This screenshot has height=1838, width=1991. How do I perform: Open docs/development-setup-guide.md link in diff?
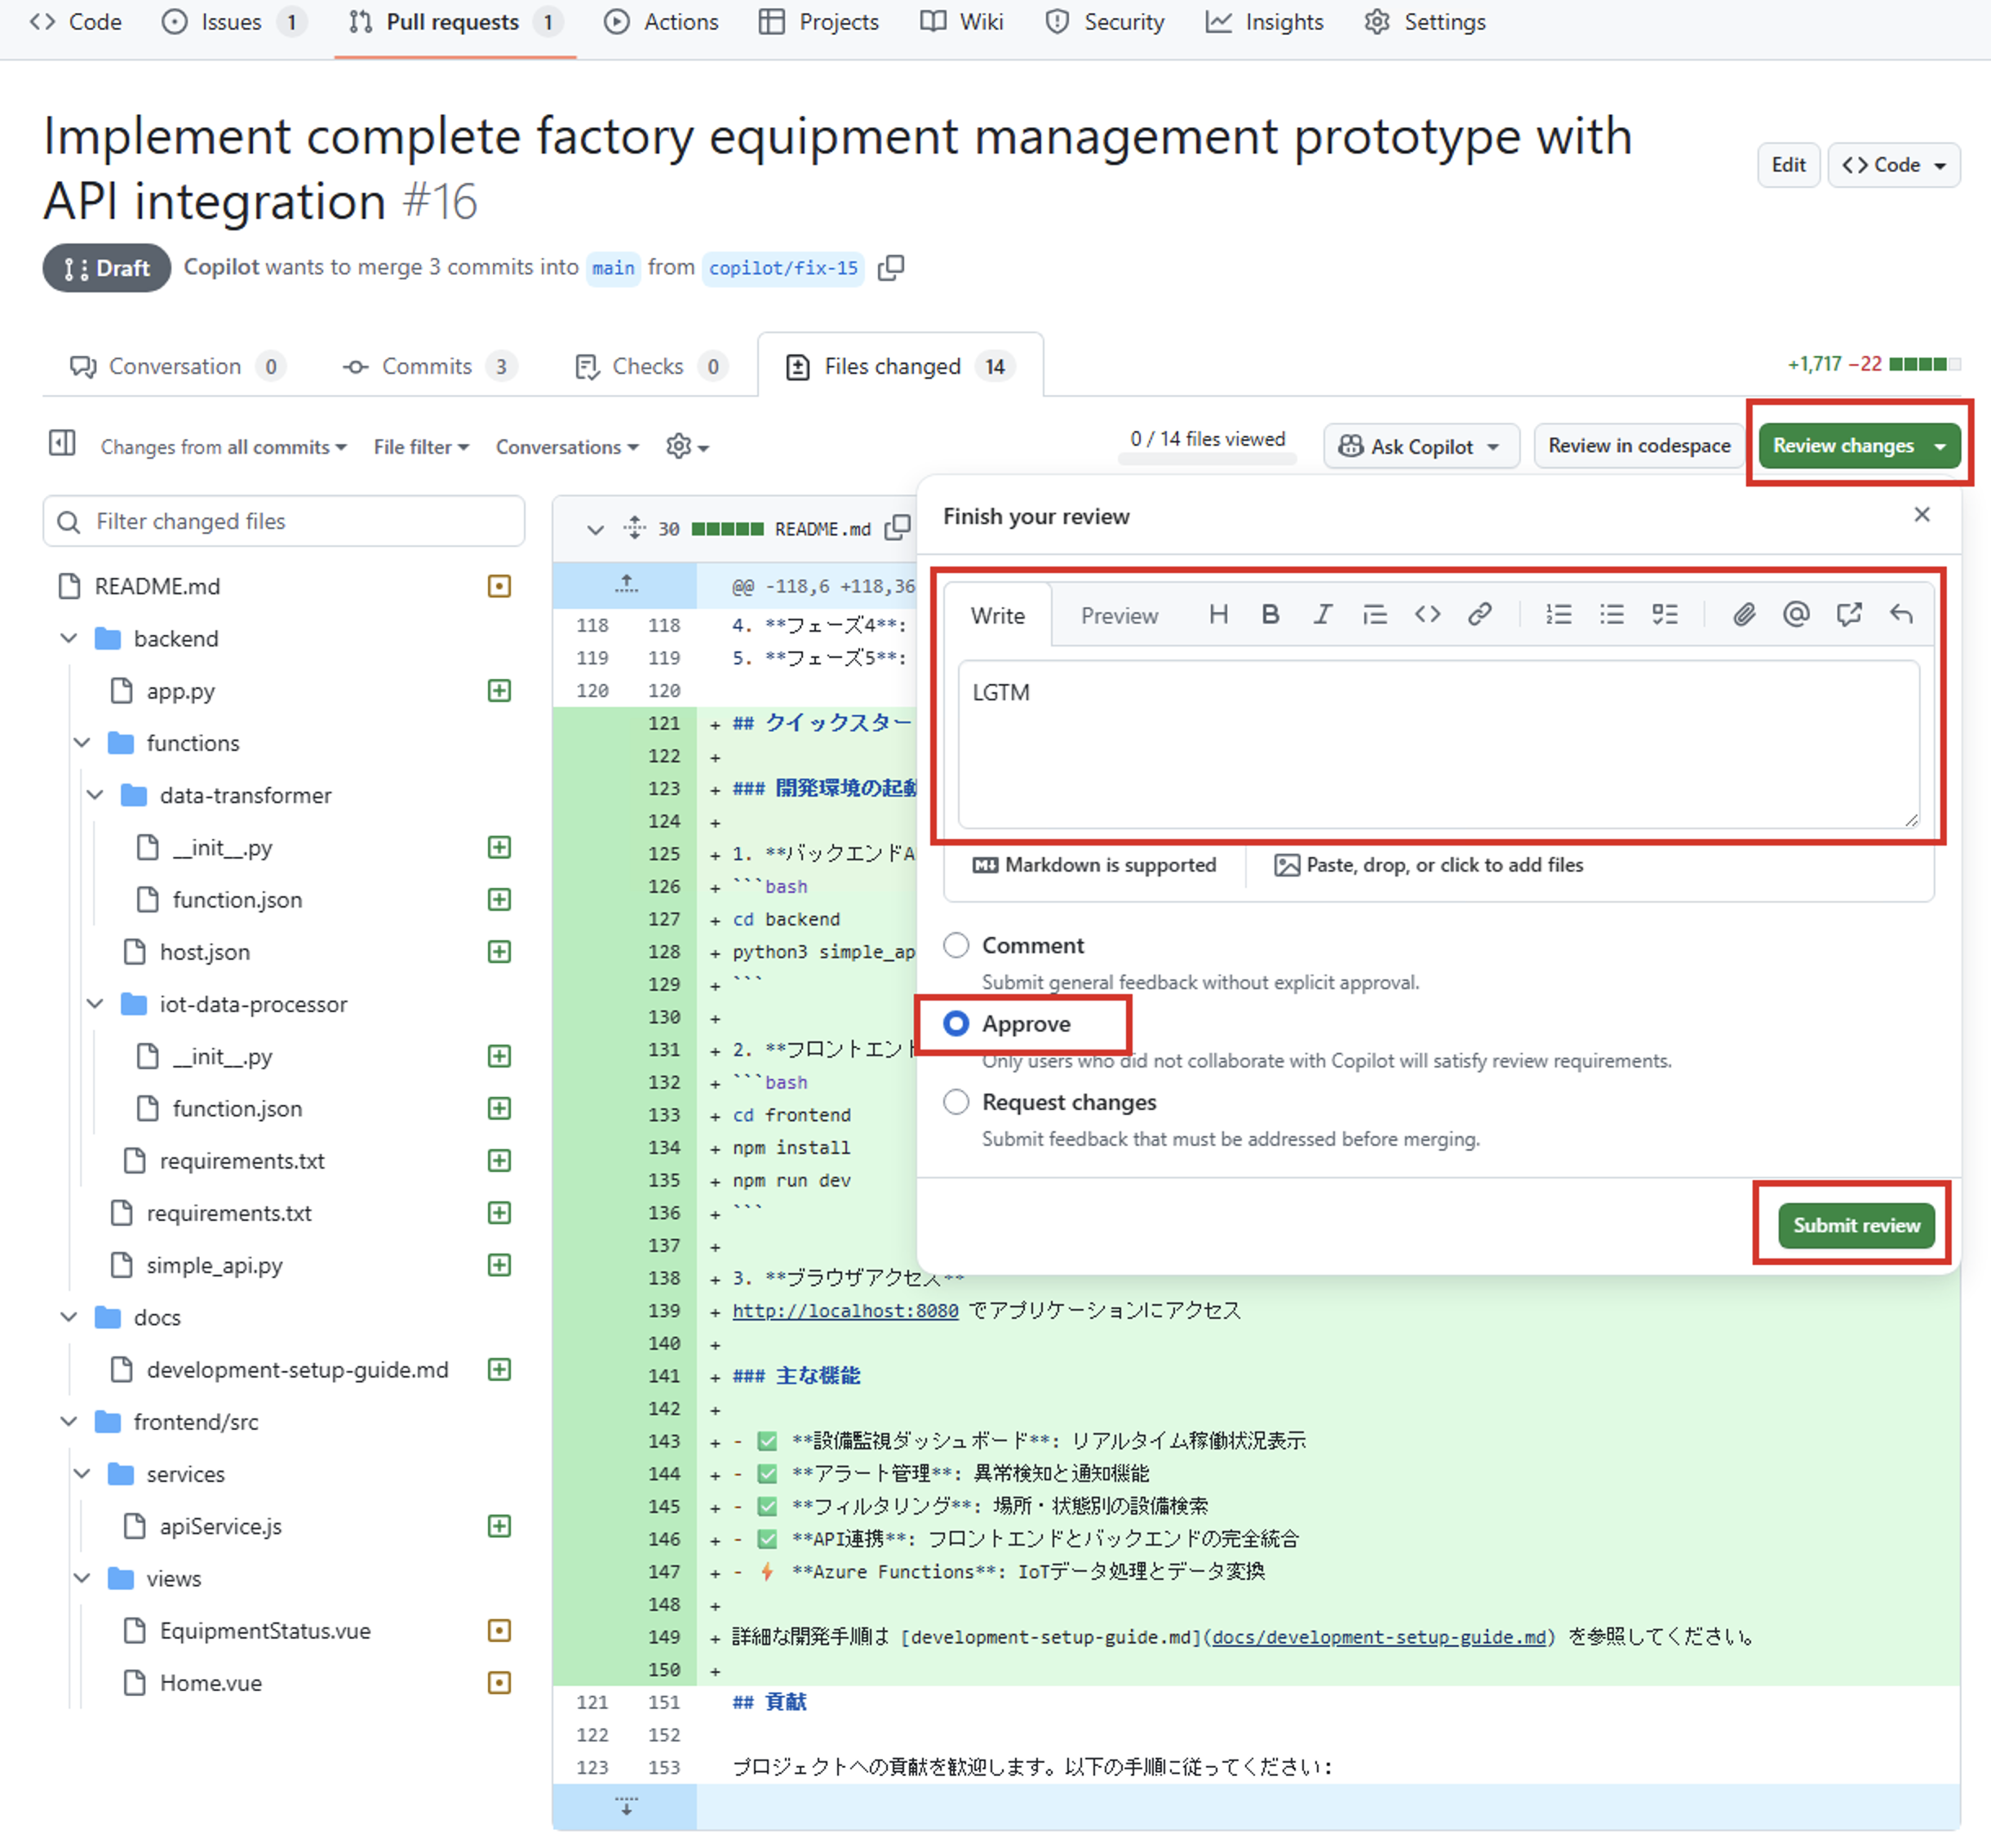(1378, 1637)
